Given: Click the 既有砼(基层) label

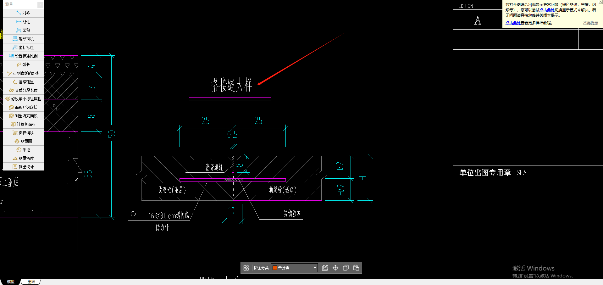Looking at the screenshot, I should [172, 190].
